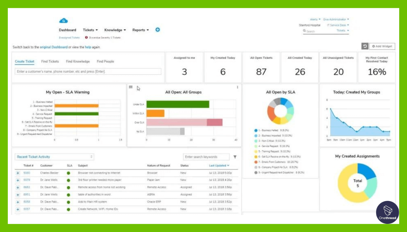Open the Alerts dropdown
407x232 pixels.
click(x=314, y=19)
